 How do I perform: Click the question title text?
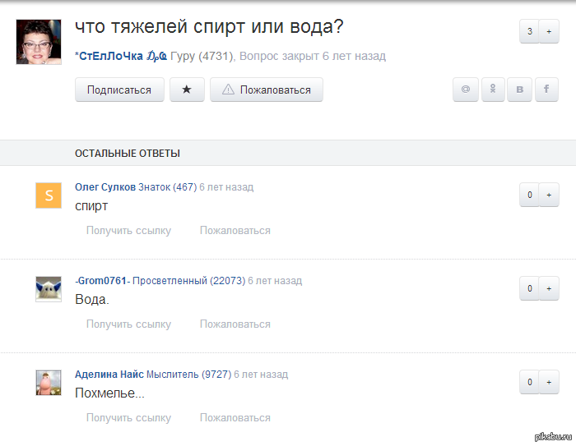(x=209, y=26)
